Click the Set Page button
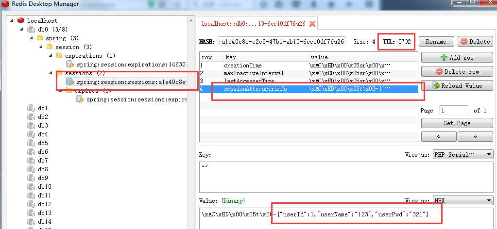 pos(457,123)
